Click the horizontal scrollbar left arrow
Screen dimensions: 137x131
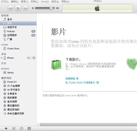coord(38,124)
